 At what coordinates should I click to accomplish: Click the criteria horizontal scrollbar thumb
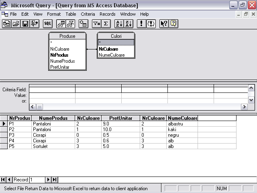point(39,107)
